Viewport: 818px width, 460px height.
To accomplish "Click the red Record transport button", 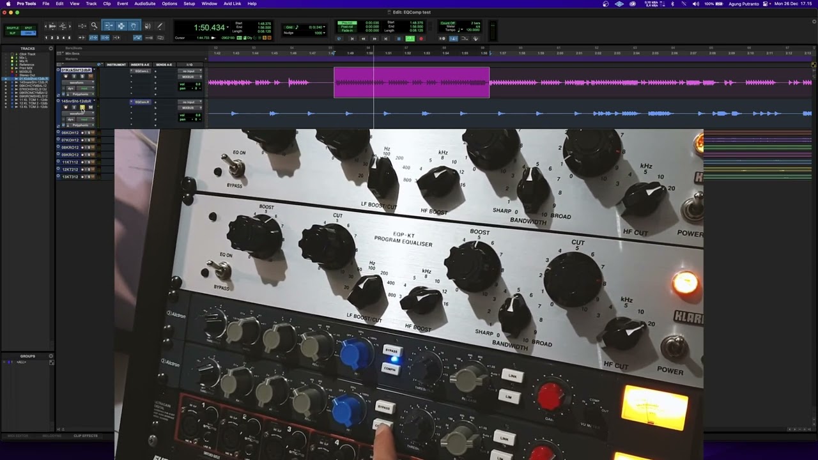I will click(x=421, y=39).
